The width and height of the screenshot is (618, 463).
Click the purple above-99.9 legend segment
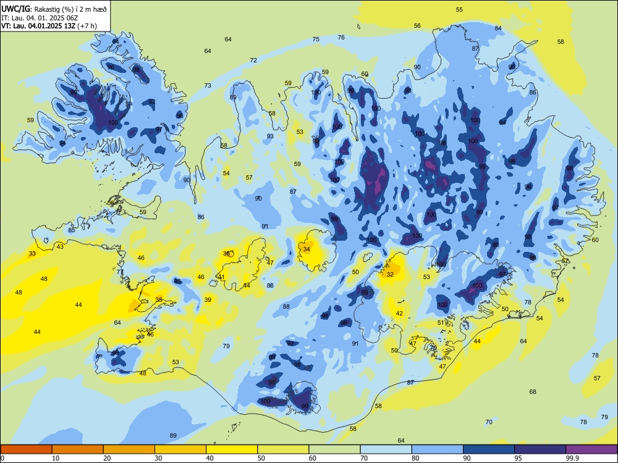coord(591,449)
